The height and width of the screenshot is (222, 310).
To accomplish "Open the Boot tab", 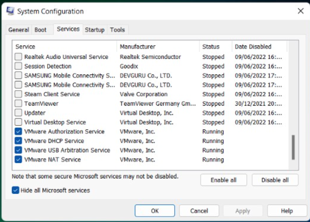I will click(x=40, y=30).
